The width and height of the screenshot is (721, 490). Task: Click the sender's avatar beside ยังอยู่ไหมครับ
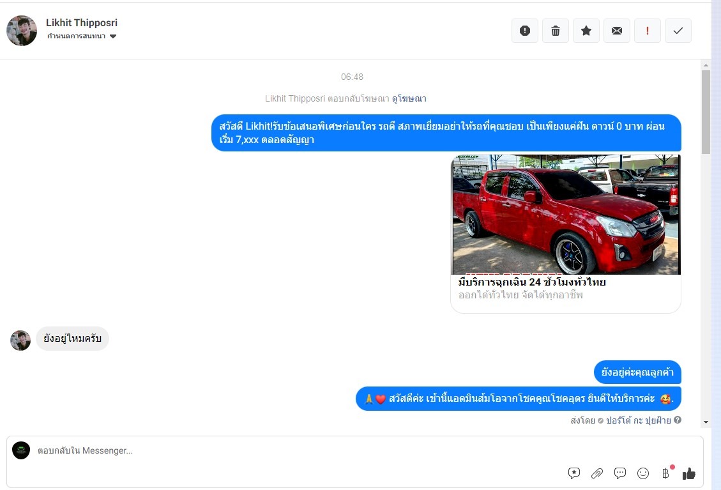20,341
